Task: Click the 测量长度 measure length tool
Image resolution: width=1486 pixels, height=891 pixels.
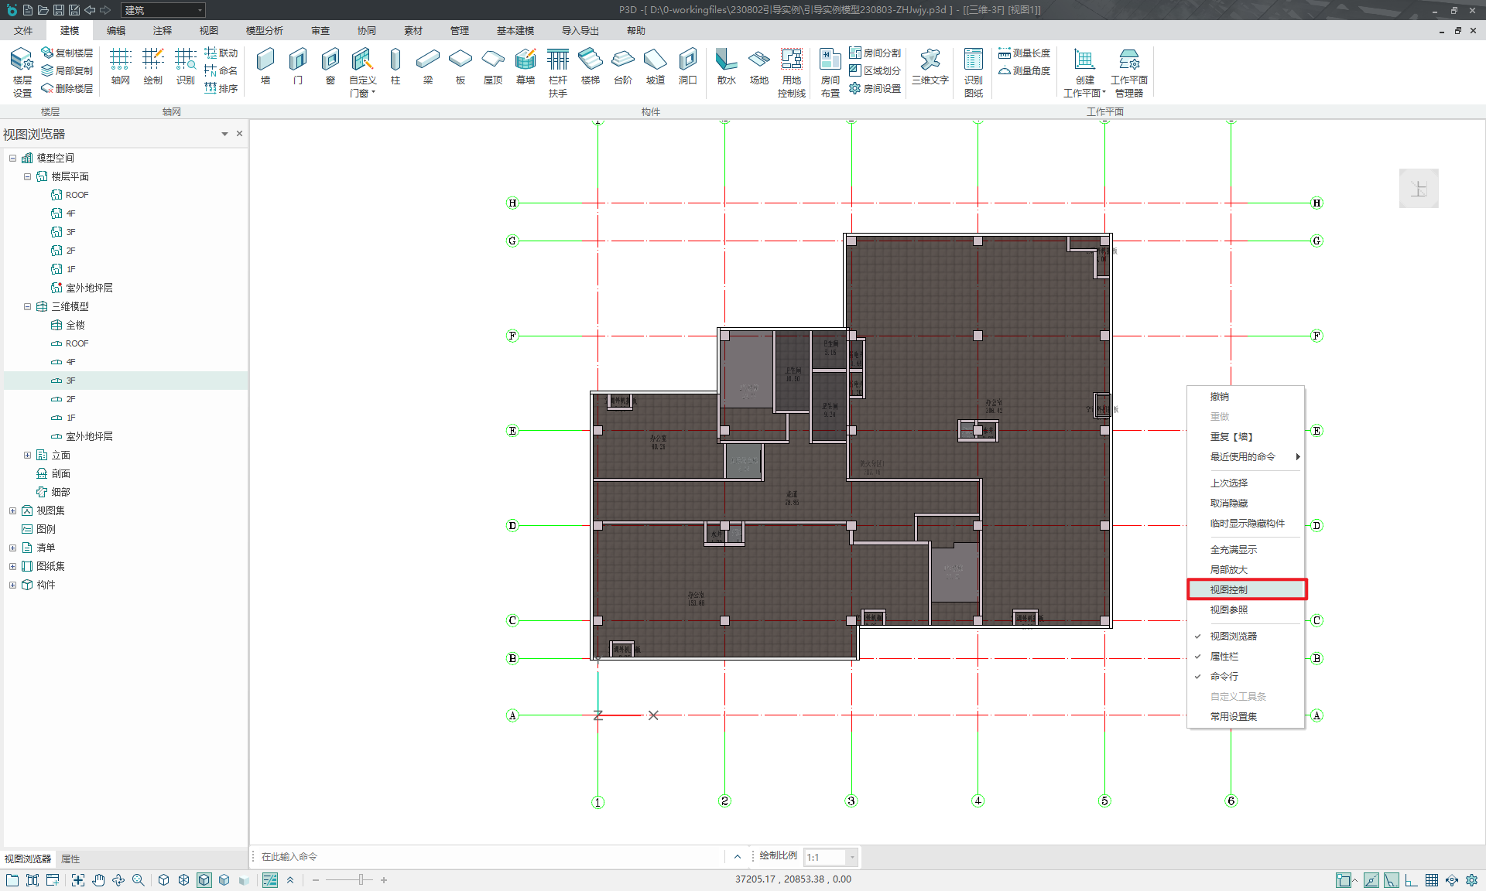Action: coord(1024,53)
